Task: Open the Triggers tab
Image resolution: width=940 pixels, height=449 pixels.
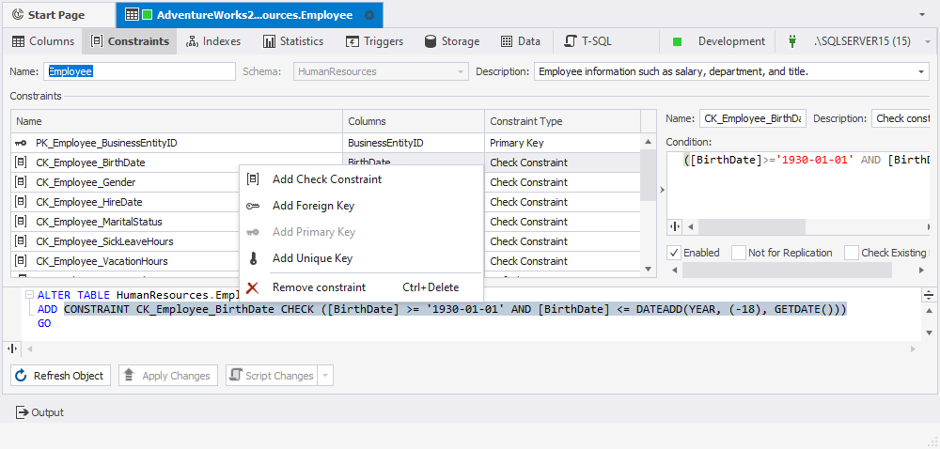Action: pos(375,41)
